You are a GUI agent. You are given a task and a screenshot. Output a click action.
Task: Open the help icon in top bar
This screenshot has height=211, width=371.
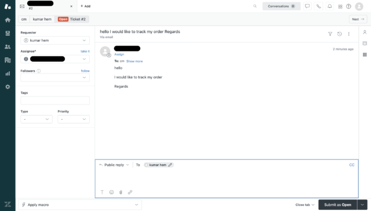point(348,6)
